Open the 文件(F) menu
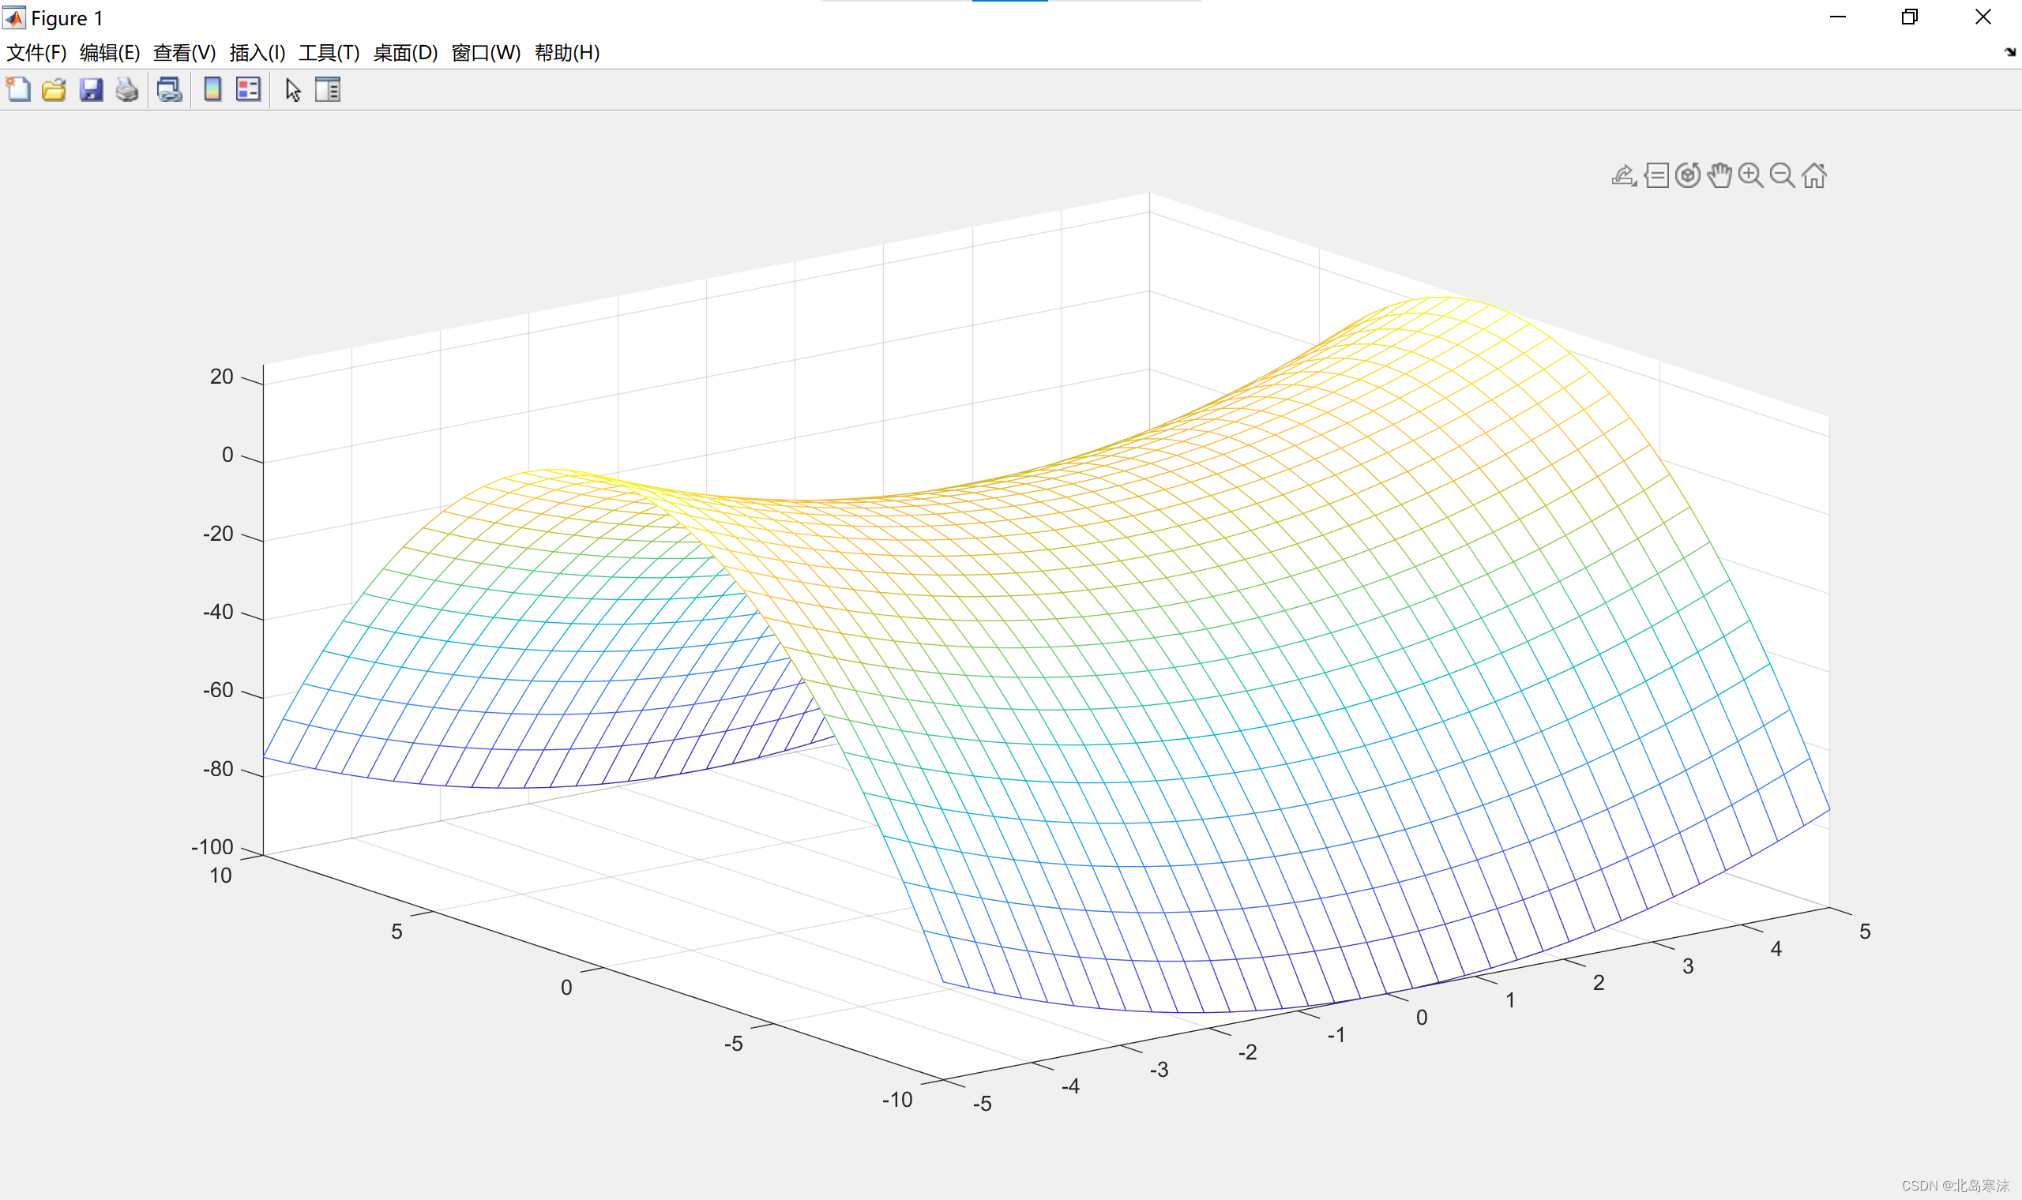The height and width of the screenshot is (1200, 2022). [36, 53]
